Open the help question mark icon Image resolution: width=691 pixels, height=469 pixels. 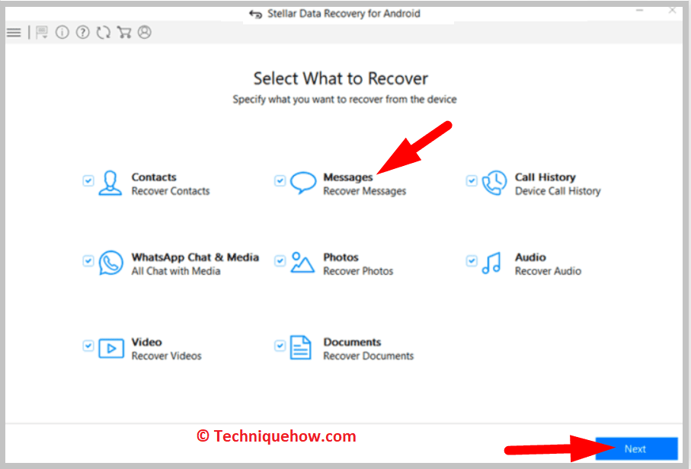(x=82, y=32)
